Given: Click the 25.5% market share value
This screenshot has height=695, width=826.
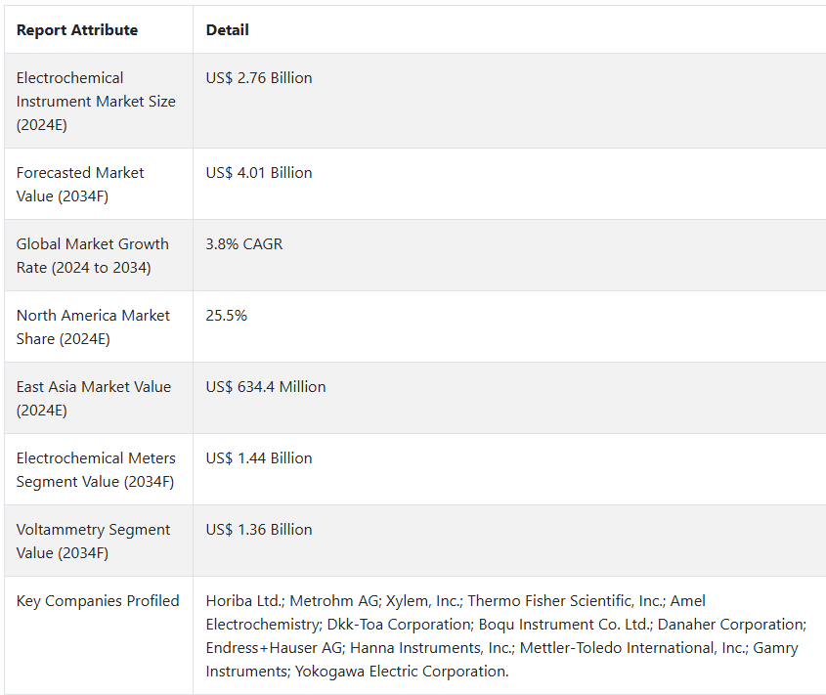Looking at the screenshot, I should 226,315.
